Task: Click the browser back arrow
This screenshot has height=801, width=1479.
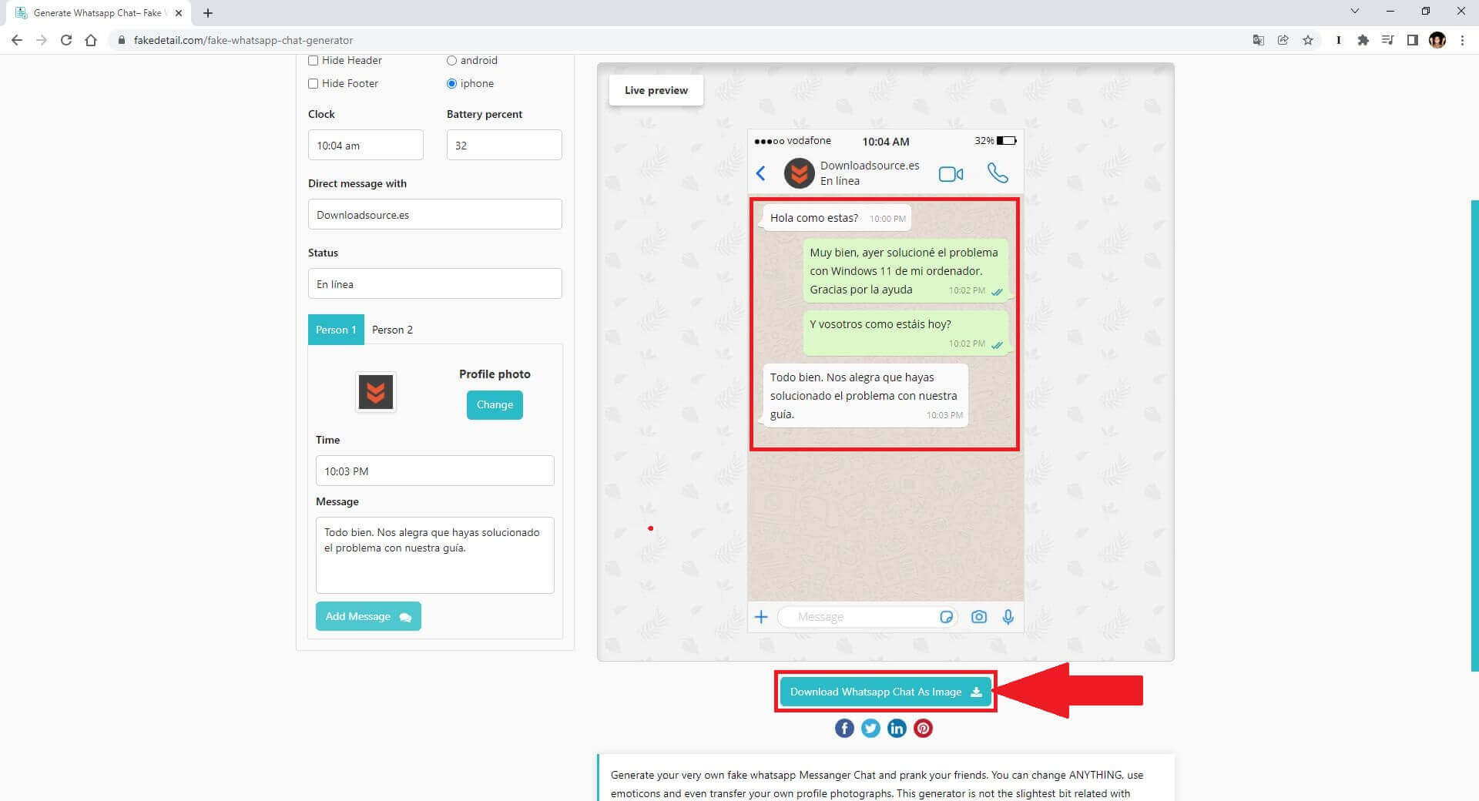Action: pyautogui.click(x=17, y=40)
